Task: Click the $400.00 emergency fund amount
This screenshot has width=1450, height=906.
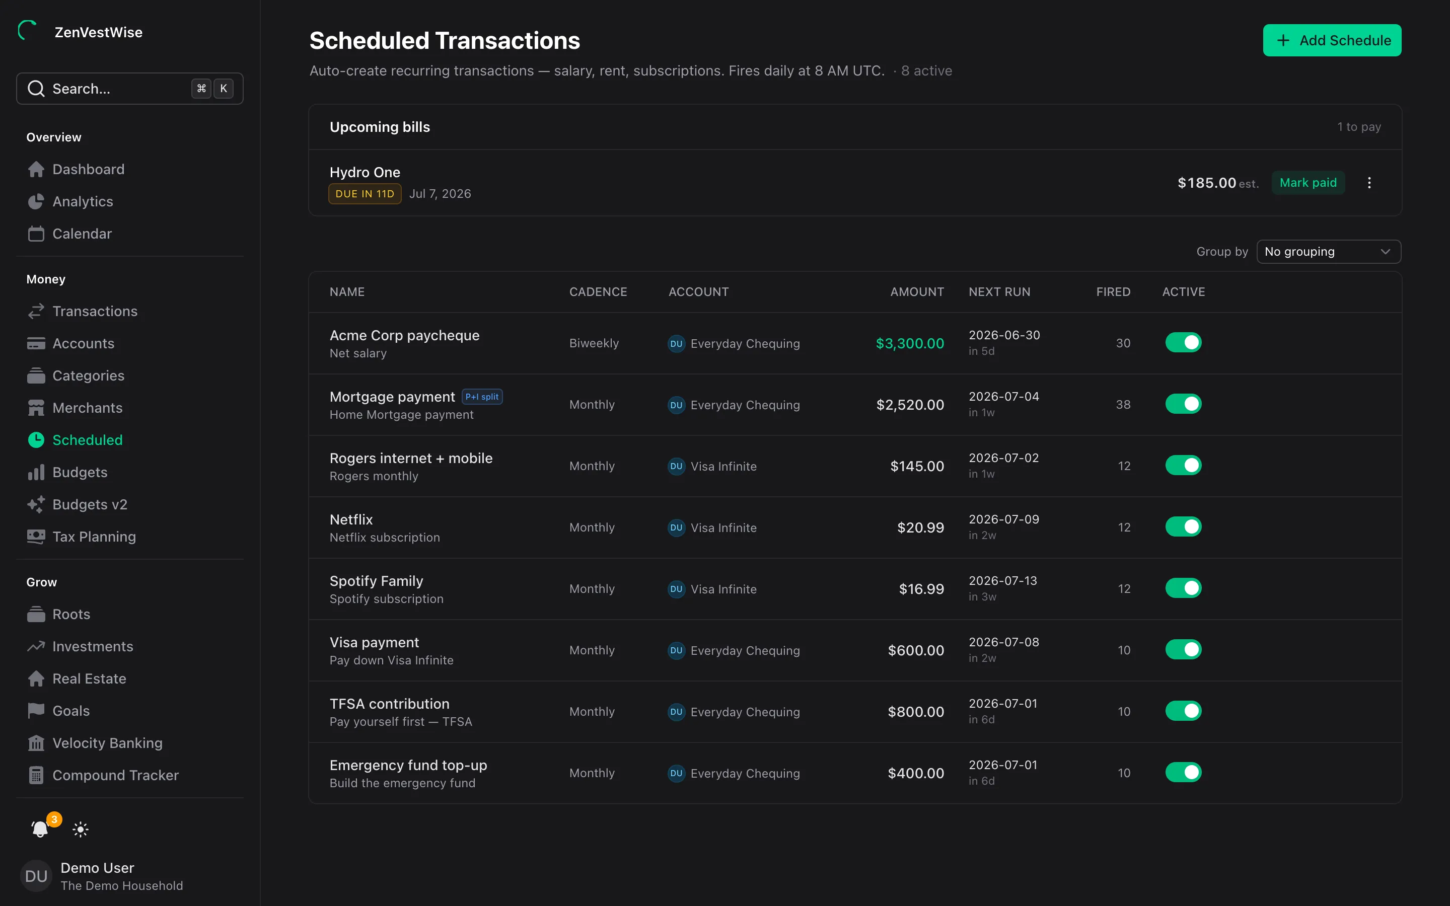Action: [x=915, y=774]
